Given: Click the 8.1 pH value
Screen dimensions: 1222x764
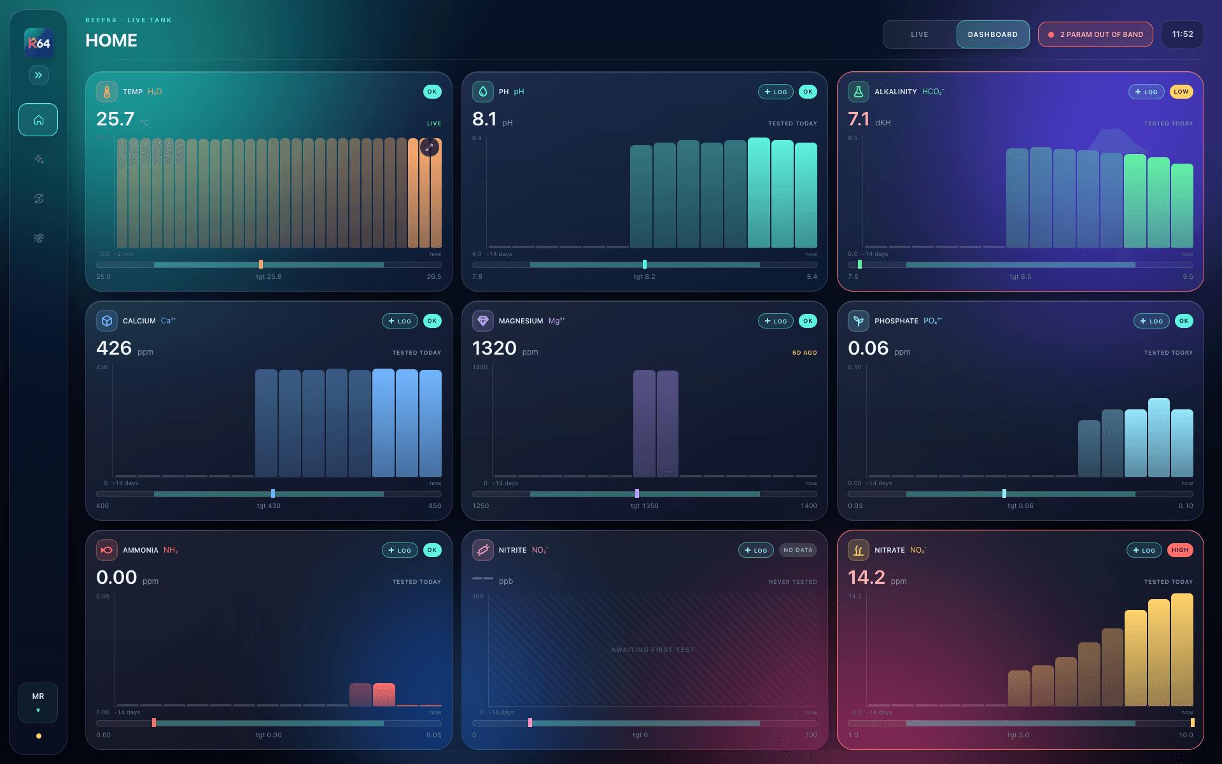Looking at the screenshot, I should point(484,119).
